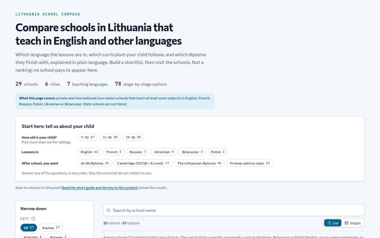This screenshot has height=238, width=380.
Task: Choose Cambridge (IGCSE / A Level) chip
Action: [x=143, y=163]
